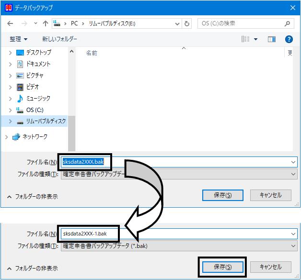The width and height of the screenshot is (301, 280).
Task: Refresh the current folder view
Action: pyautogui.click(x=187, y=23)
